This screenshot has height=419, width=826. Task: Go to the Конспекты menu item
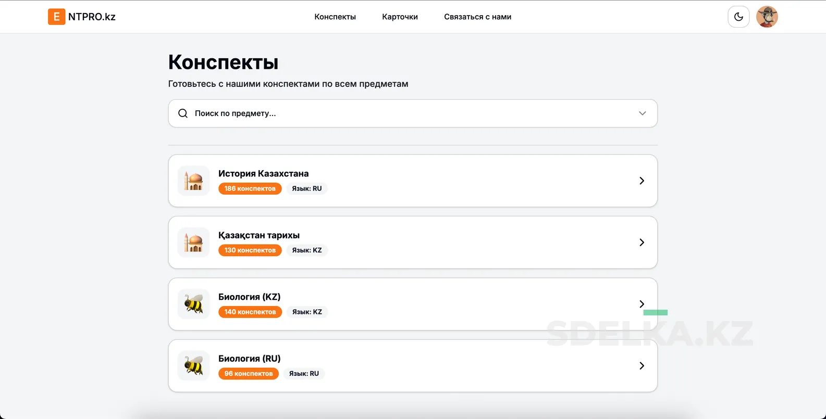point(335,17)
